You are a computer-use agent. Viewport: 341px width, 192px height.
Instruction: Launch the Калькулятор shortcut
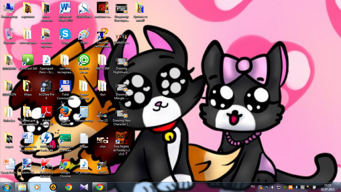(84, 114)
